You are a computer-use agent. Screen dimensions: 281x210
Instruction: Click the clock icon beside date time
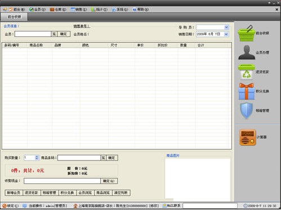[x=246, y=206]
